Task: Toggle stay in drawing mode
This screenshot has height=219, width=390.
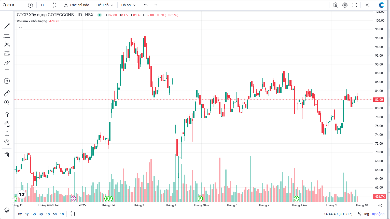Action: 7,124
